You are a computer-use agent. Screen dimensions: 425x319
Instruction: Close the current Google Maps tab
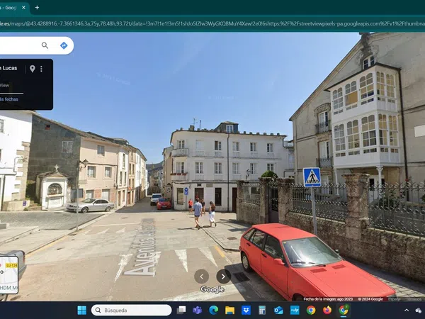tap(23, 8)
